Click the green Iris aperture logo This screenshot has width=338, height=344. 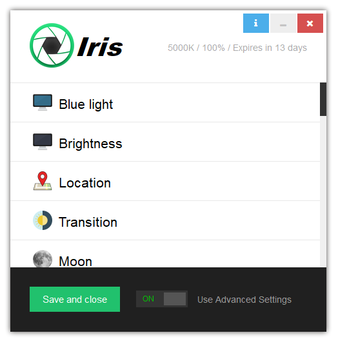(52, 45)
